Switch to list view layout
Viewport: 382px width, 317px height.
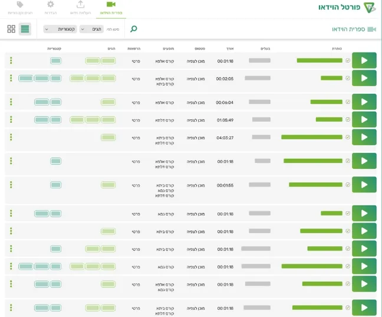25,29
